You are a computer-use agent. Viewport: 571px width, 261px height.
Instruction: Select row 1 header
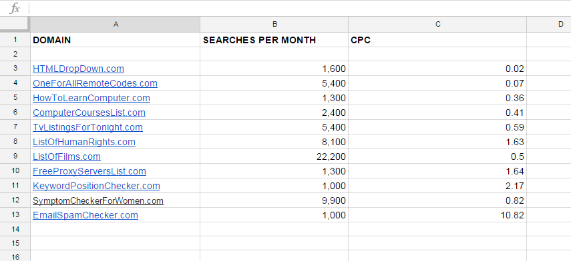pyautogui.click(x=15, y=39)
